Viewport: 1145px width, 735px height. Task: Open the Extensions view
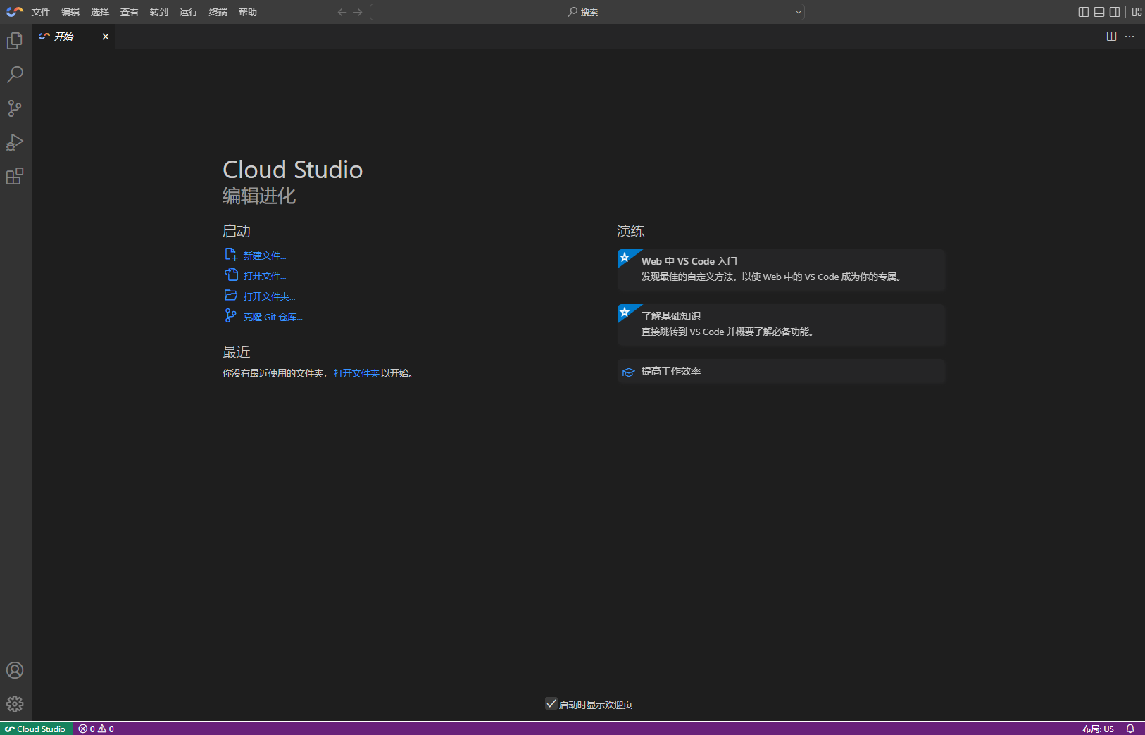click(15, 176)
